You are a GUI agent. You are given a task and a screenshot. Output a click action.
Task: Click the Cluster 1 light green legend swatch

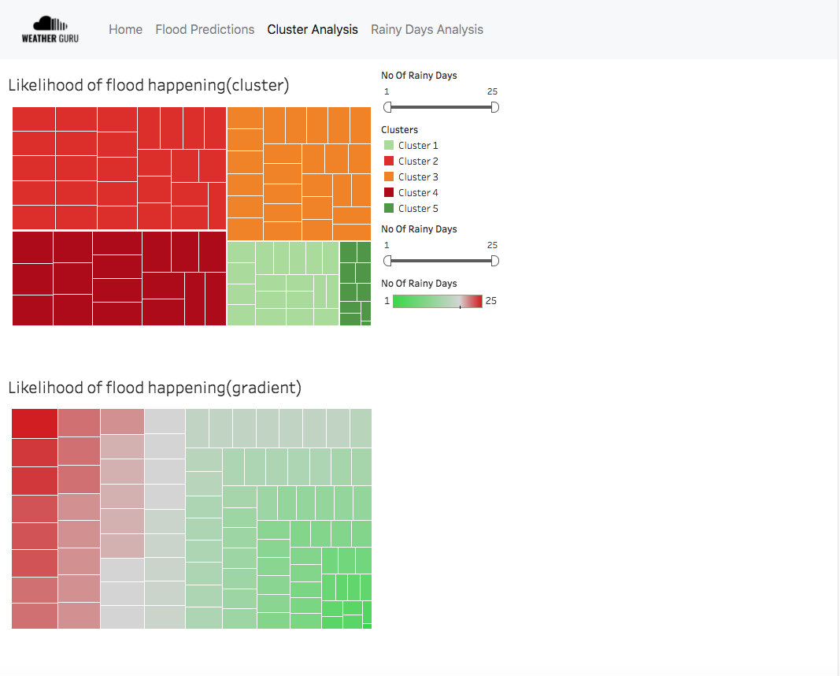click(389, 146)
